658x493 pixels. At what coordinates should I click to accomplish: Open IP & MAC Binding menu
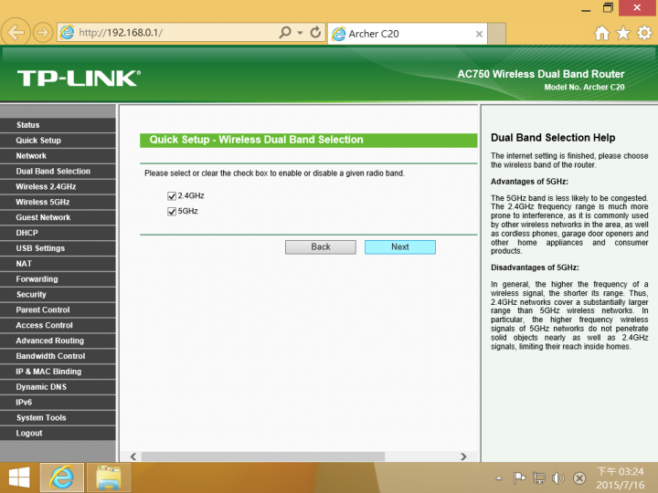coord(58,372)
